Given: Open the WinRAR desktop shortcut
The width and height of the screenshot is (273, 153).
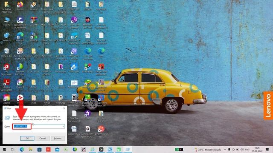Looking at the screenshot, I should pos(34,22).
